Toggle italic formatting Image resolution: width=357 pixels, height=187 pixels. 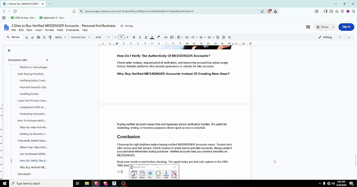(140, 37)
